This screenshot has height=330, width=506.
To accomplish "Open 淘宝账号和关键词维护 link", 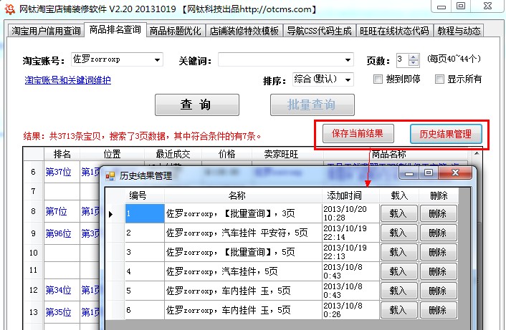I will coord(68,80).
